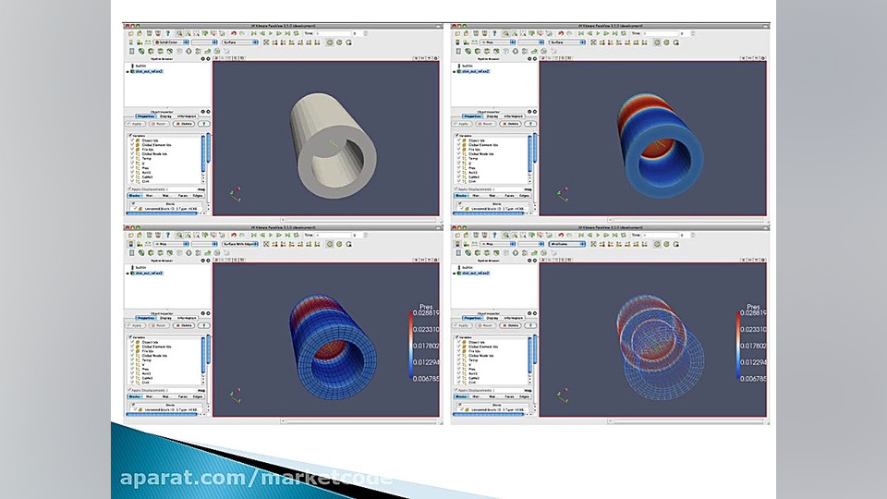Select the Stream Tracer icon in the Surface With Edges window
Image resolution: width=887 pixels, height=499 pixels.
tap(198, 252)
